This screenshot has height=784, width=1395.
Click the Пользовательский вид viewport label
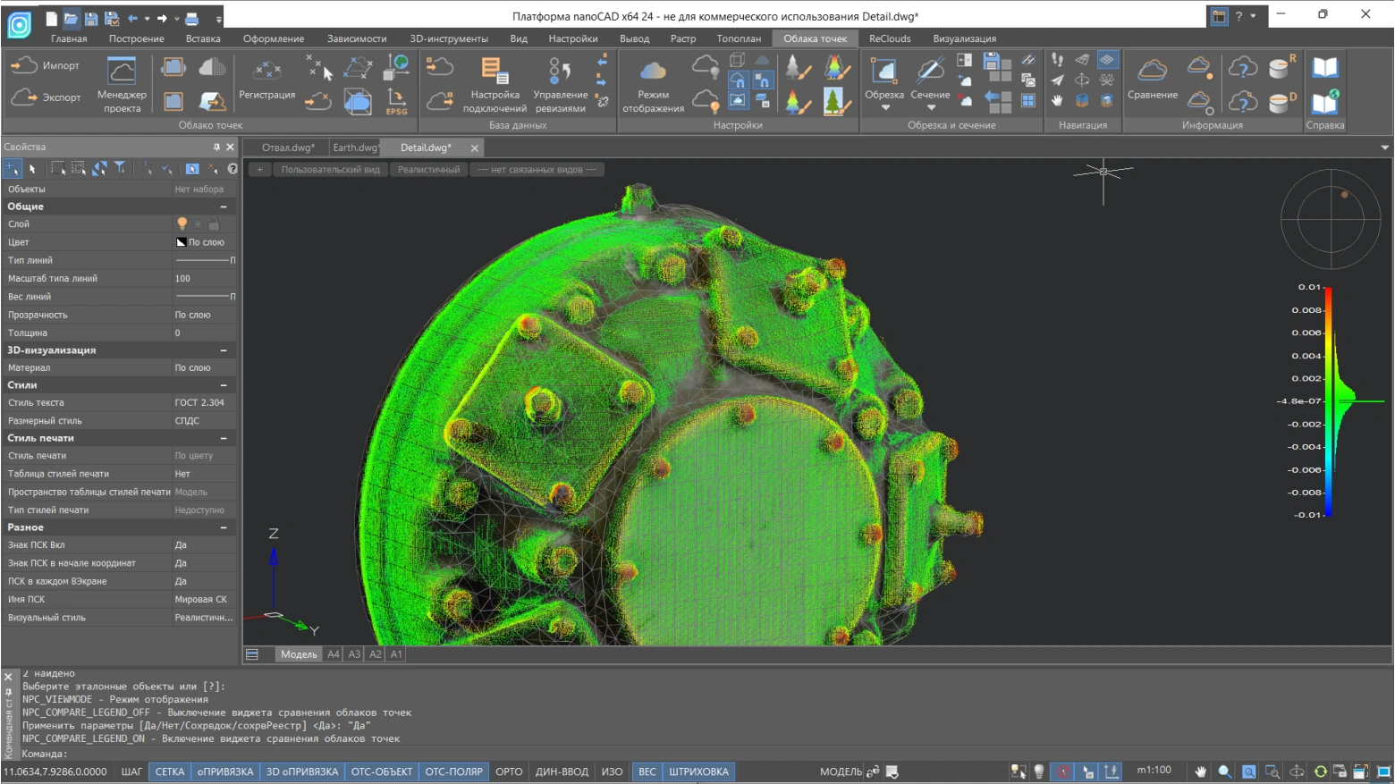[330, 169]
